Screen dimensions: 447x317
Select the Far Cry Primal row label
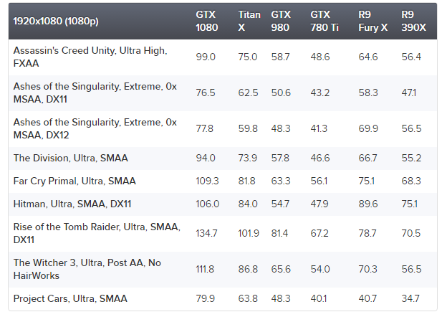pyautogui.click(x=74, y=181)
